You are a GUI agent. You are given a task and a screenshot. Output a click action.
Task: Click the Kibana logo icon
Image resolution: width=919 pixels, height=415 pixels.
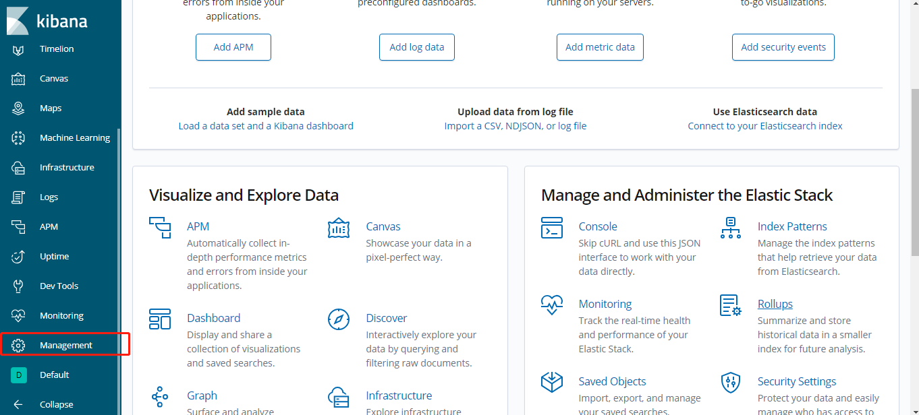[x=18, y=20]
